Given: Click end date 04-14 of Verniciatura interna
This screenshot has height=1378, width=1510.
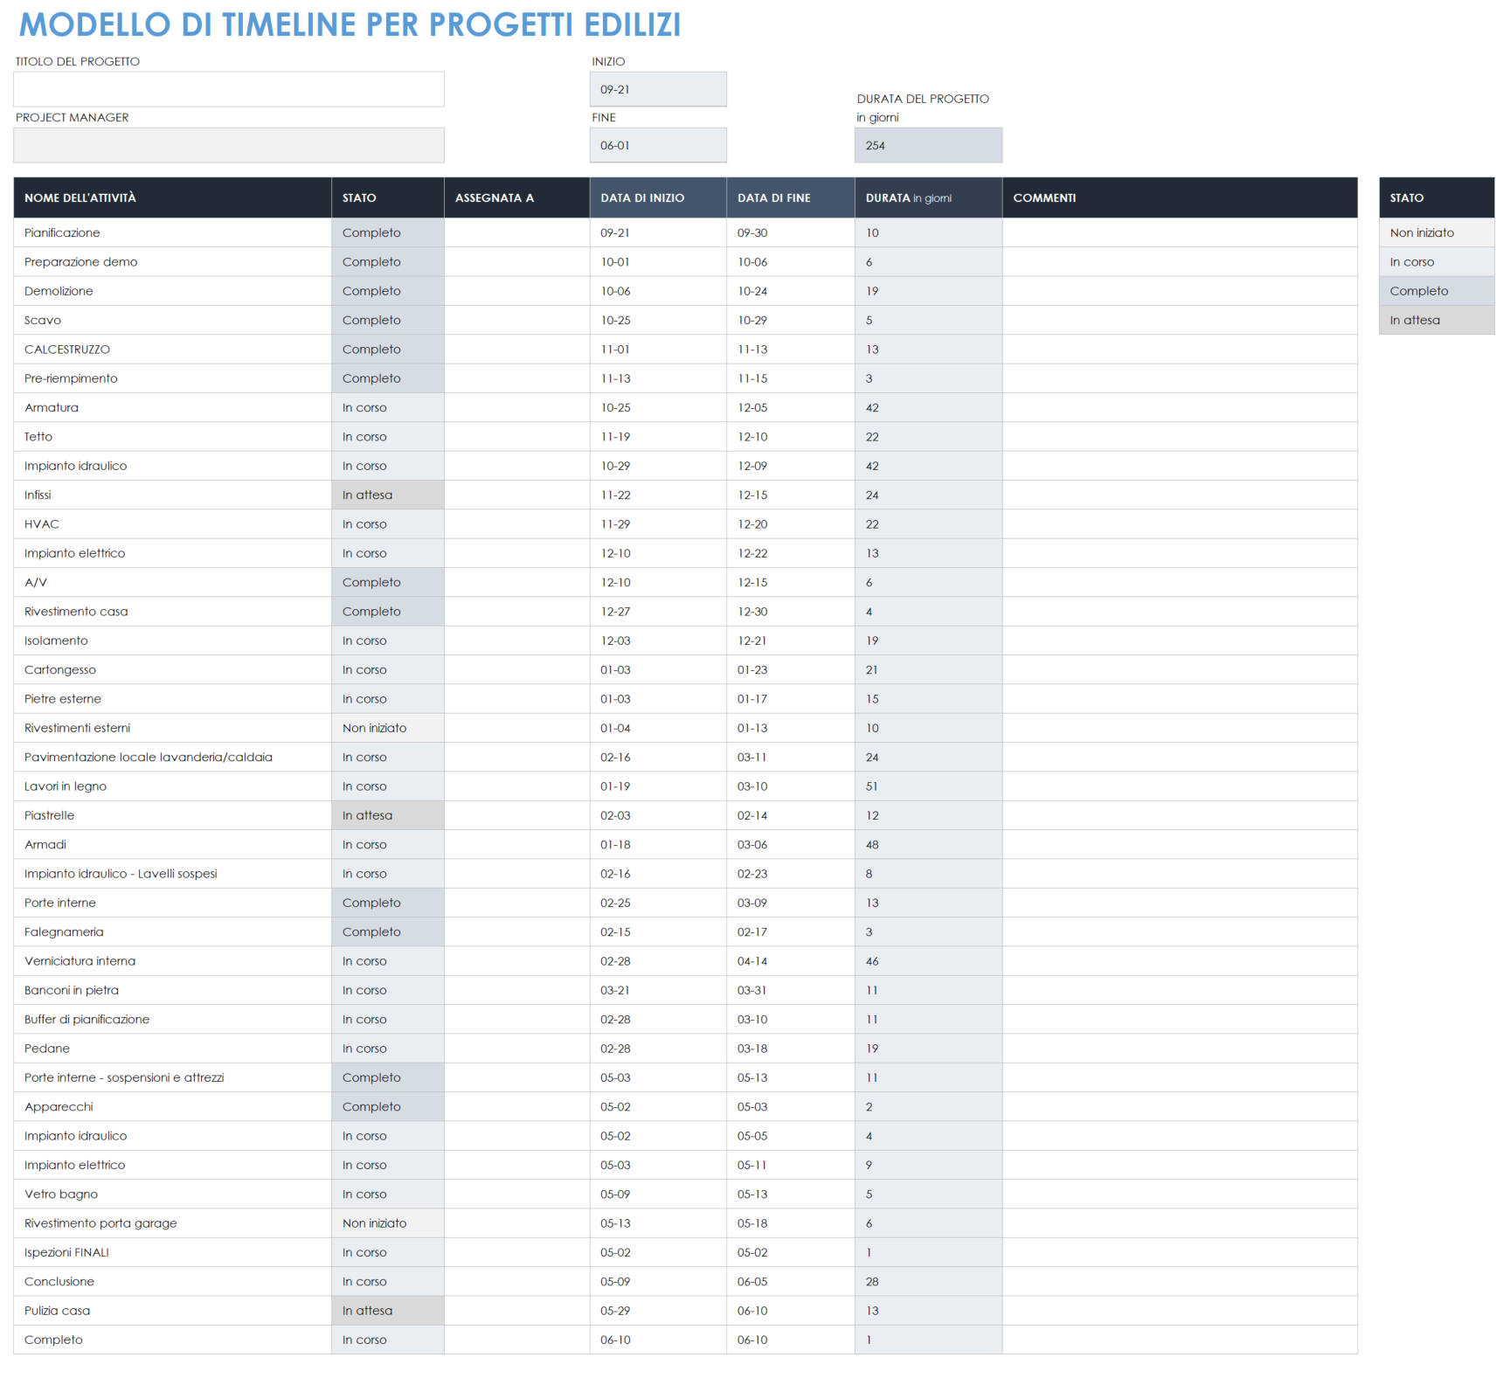Looking at the screenshot, I should [790, 960].
